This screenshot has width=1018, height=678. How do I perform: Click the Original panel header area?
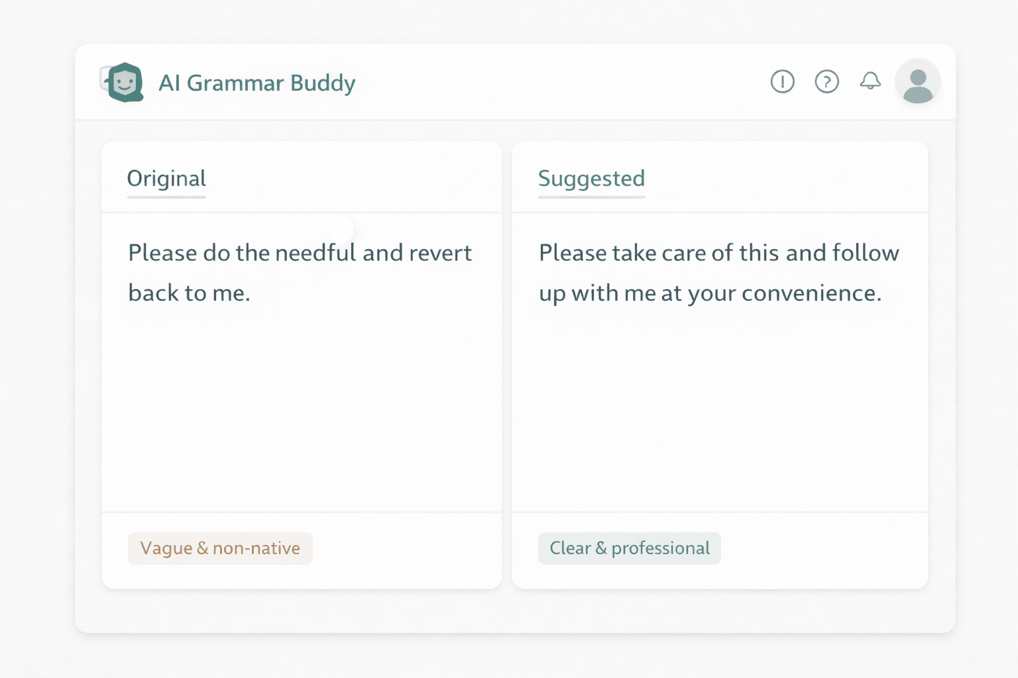(x=302, y=177)
